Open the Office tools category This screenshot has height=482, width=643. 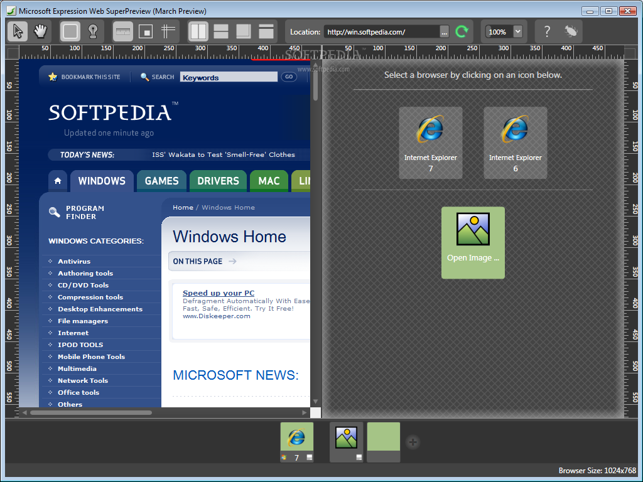[78, 392]
